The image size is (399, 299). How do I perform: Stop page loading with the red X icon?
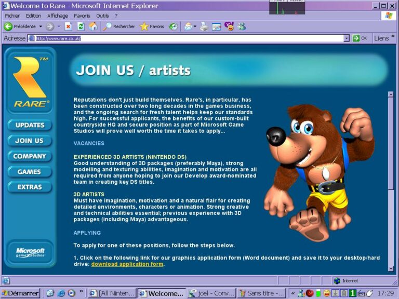click(68, 26)
